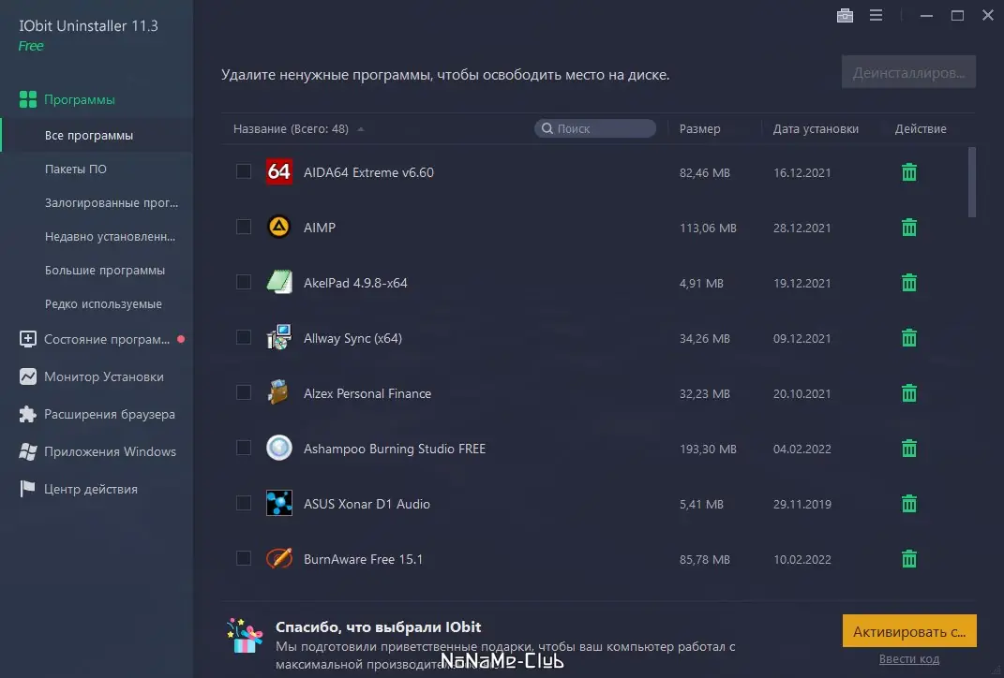
Task: Tick the checkbox for AIDA64 Extreme v6.60
Action: (x=244, y=171)
